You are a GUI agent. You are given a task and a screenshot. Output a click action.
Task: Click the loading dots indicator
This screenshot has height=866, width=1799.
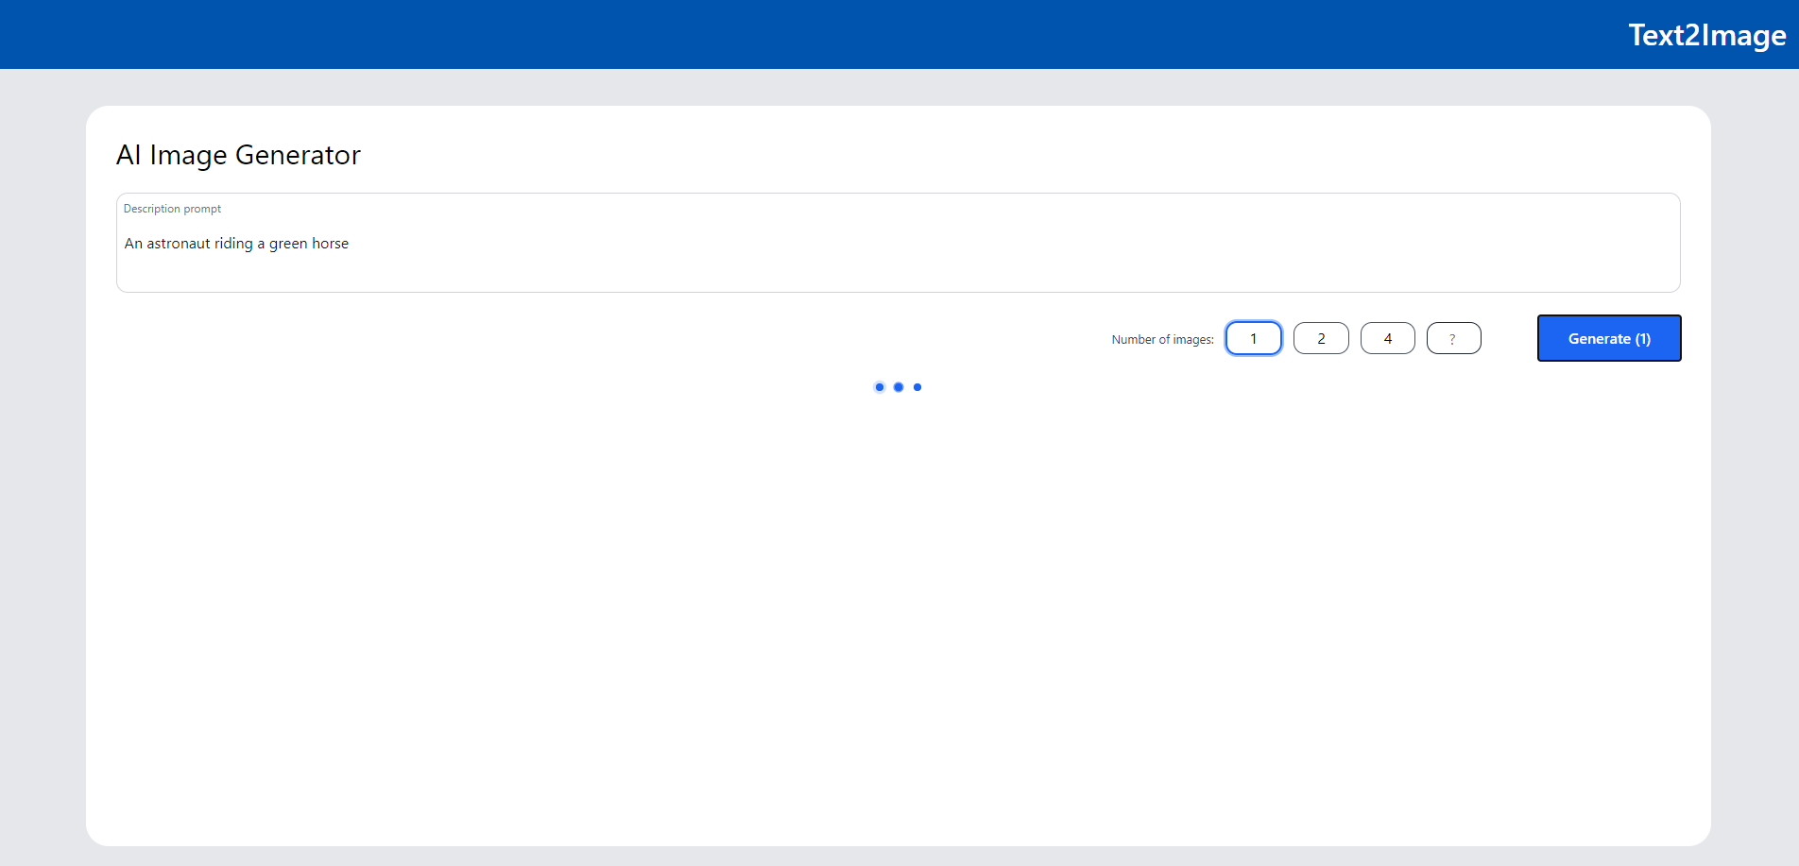click(898, 386)
